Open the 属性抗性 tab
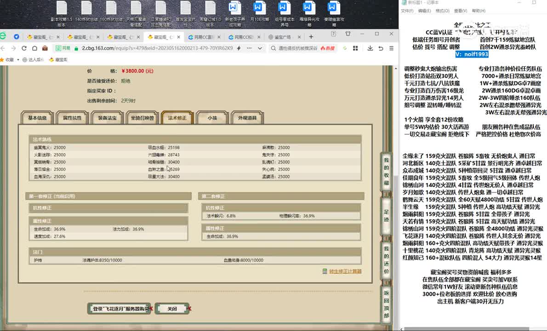547x331 pixels. (72, 118)
